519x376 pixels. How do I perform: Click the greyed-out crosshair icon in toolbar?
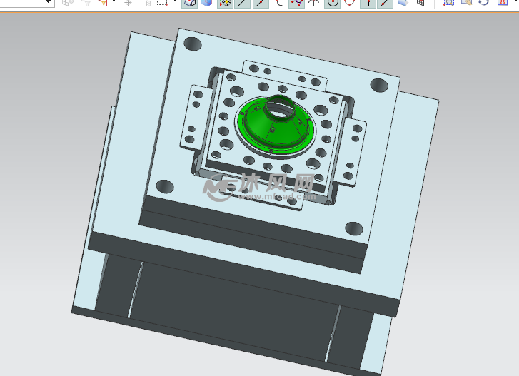pos(129,3)
